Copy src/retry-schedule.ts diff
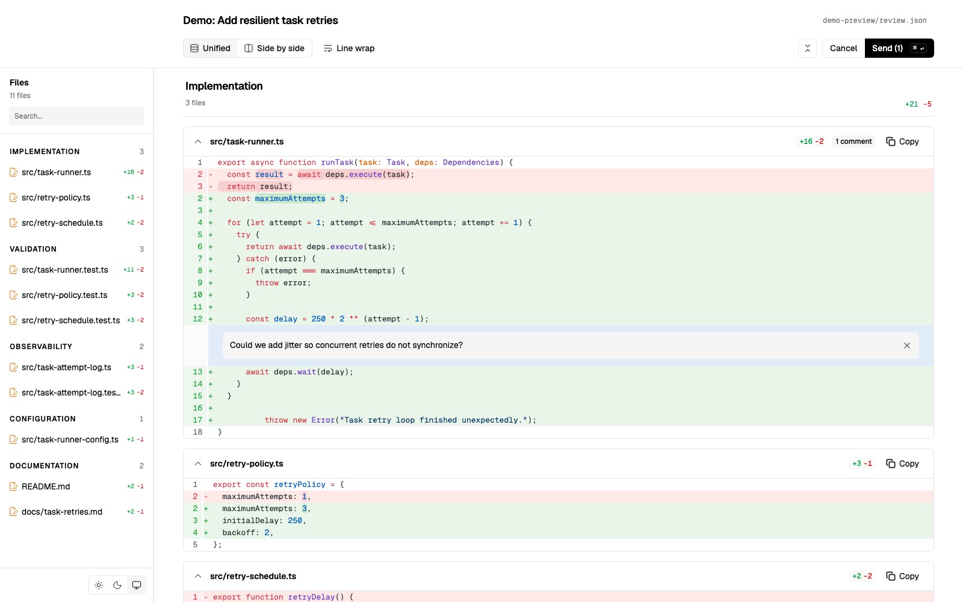 pos(902,576)
